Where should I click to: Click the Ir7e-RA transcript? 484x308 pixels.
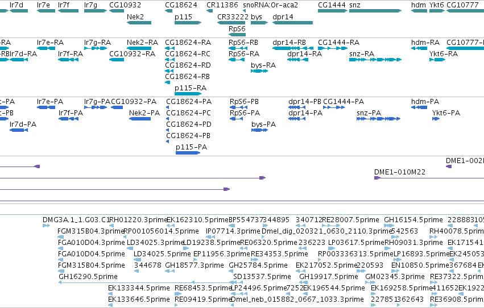46,48
